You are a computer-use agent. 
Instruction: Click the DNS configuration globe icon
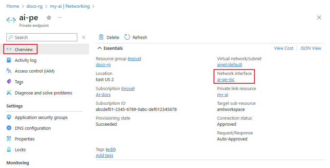click(9, 128)
